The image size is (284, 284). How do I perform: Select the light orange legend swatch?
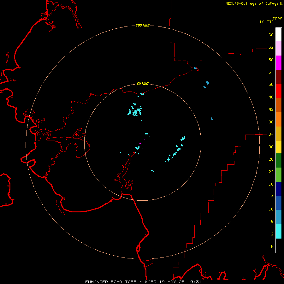pyautogui.click(x=279, y=119)
